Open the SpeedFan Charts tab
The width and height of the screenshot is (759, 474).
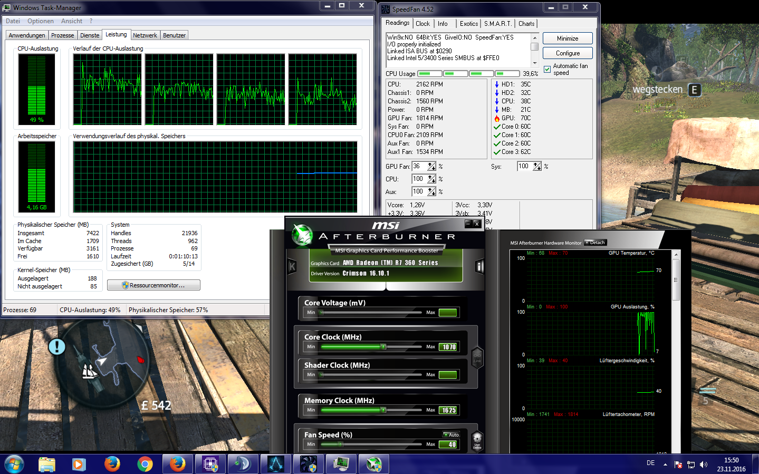(526, 24)
